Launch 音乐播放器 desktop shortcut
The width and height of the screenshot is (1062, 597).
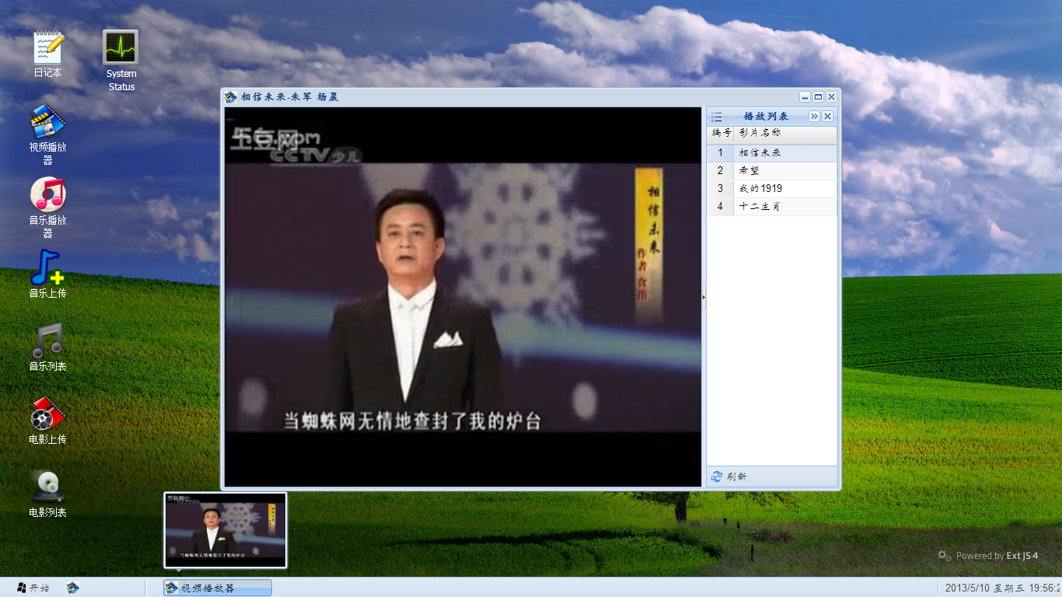[47, 208]
